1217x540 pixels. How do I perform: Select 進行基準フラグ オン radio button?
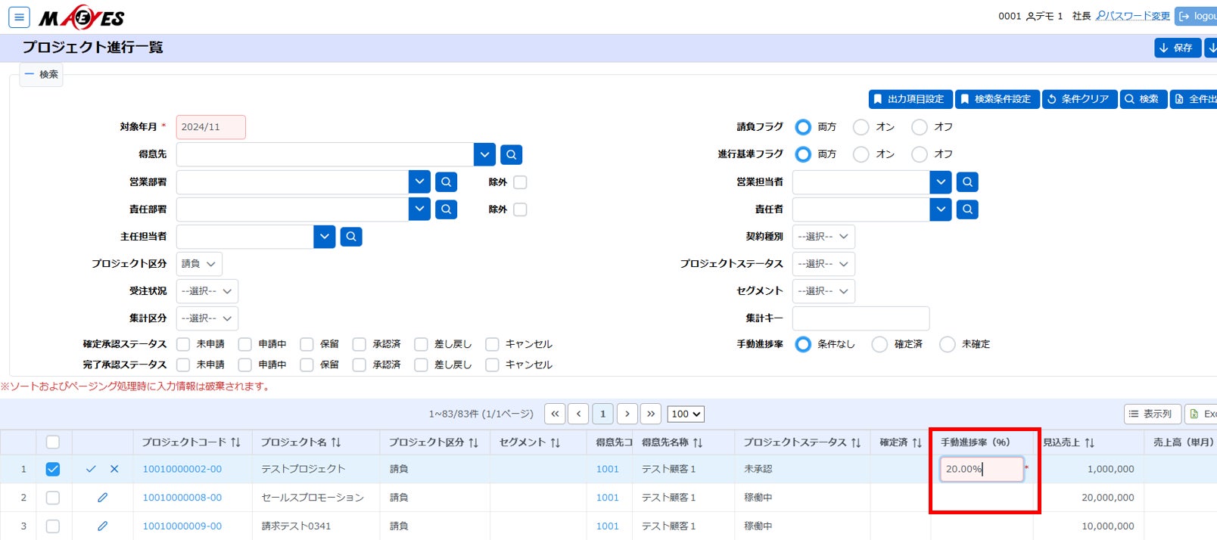click(861, 154)
